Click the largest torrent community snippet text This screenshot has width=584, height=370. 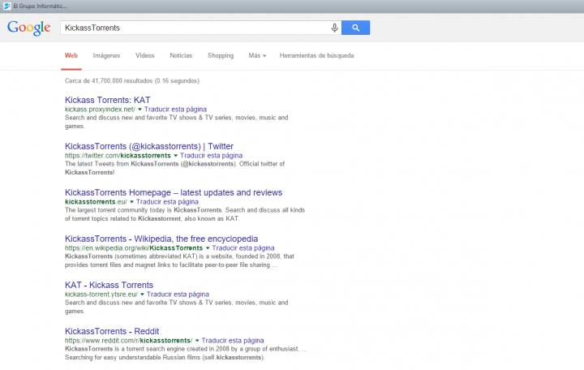click(185, 214)
